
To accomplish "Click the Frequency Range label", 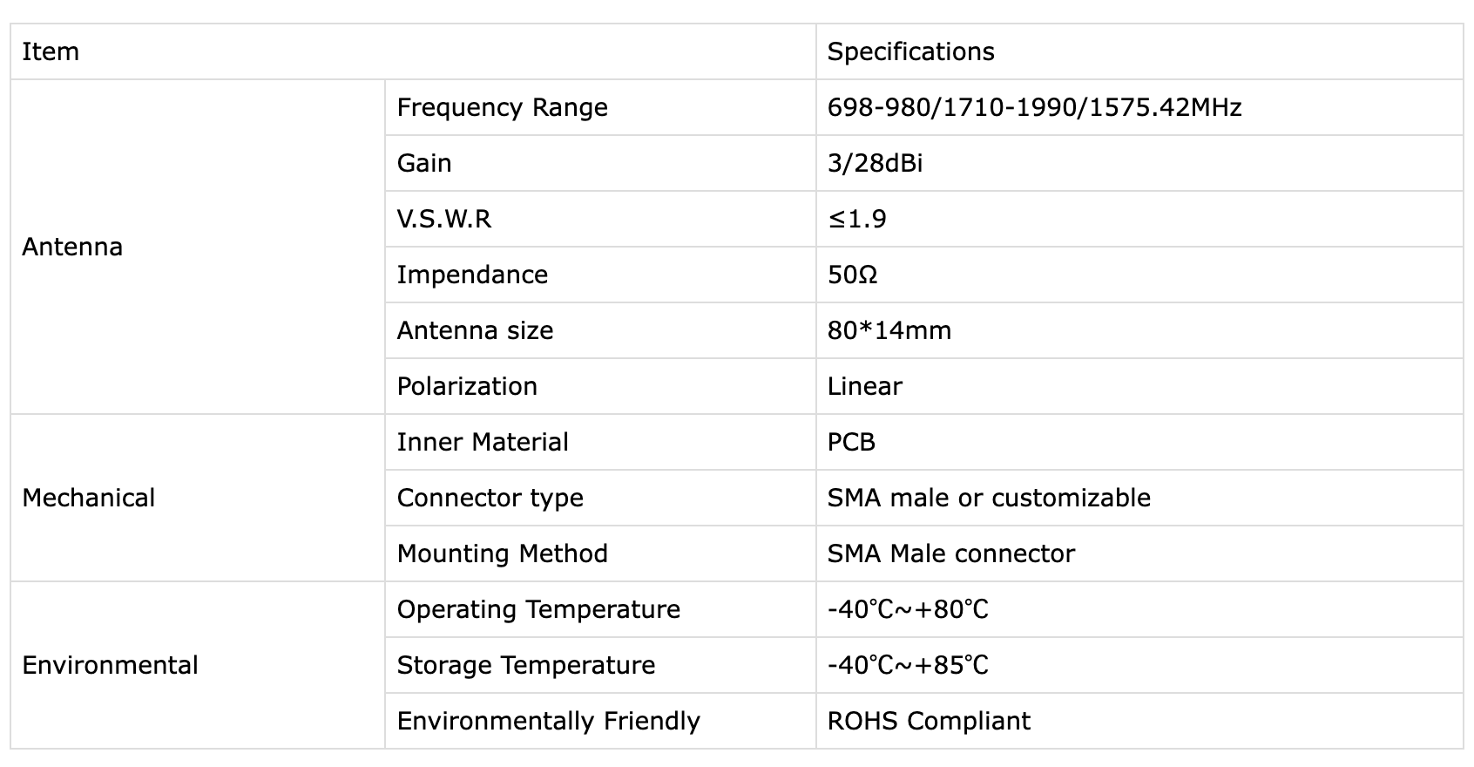I will pyautogui.click(x=502, y=107).
